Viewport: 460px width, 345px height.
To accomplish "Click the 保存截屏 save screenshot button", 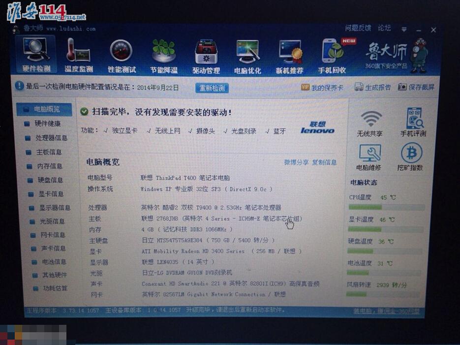I will pos(416,87).
